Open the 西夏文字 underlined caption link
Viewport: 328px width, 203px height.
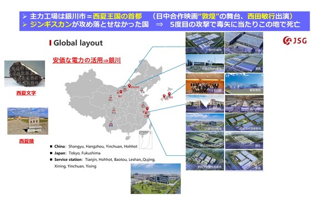click(26, 93)
